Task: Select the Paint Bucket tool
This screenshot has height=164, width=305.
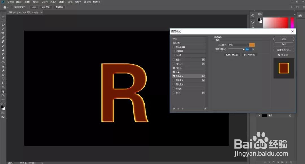Action: [x=3, y=62]
